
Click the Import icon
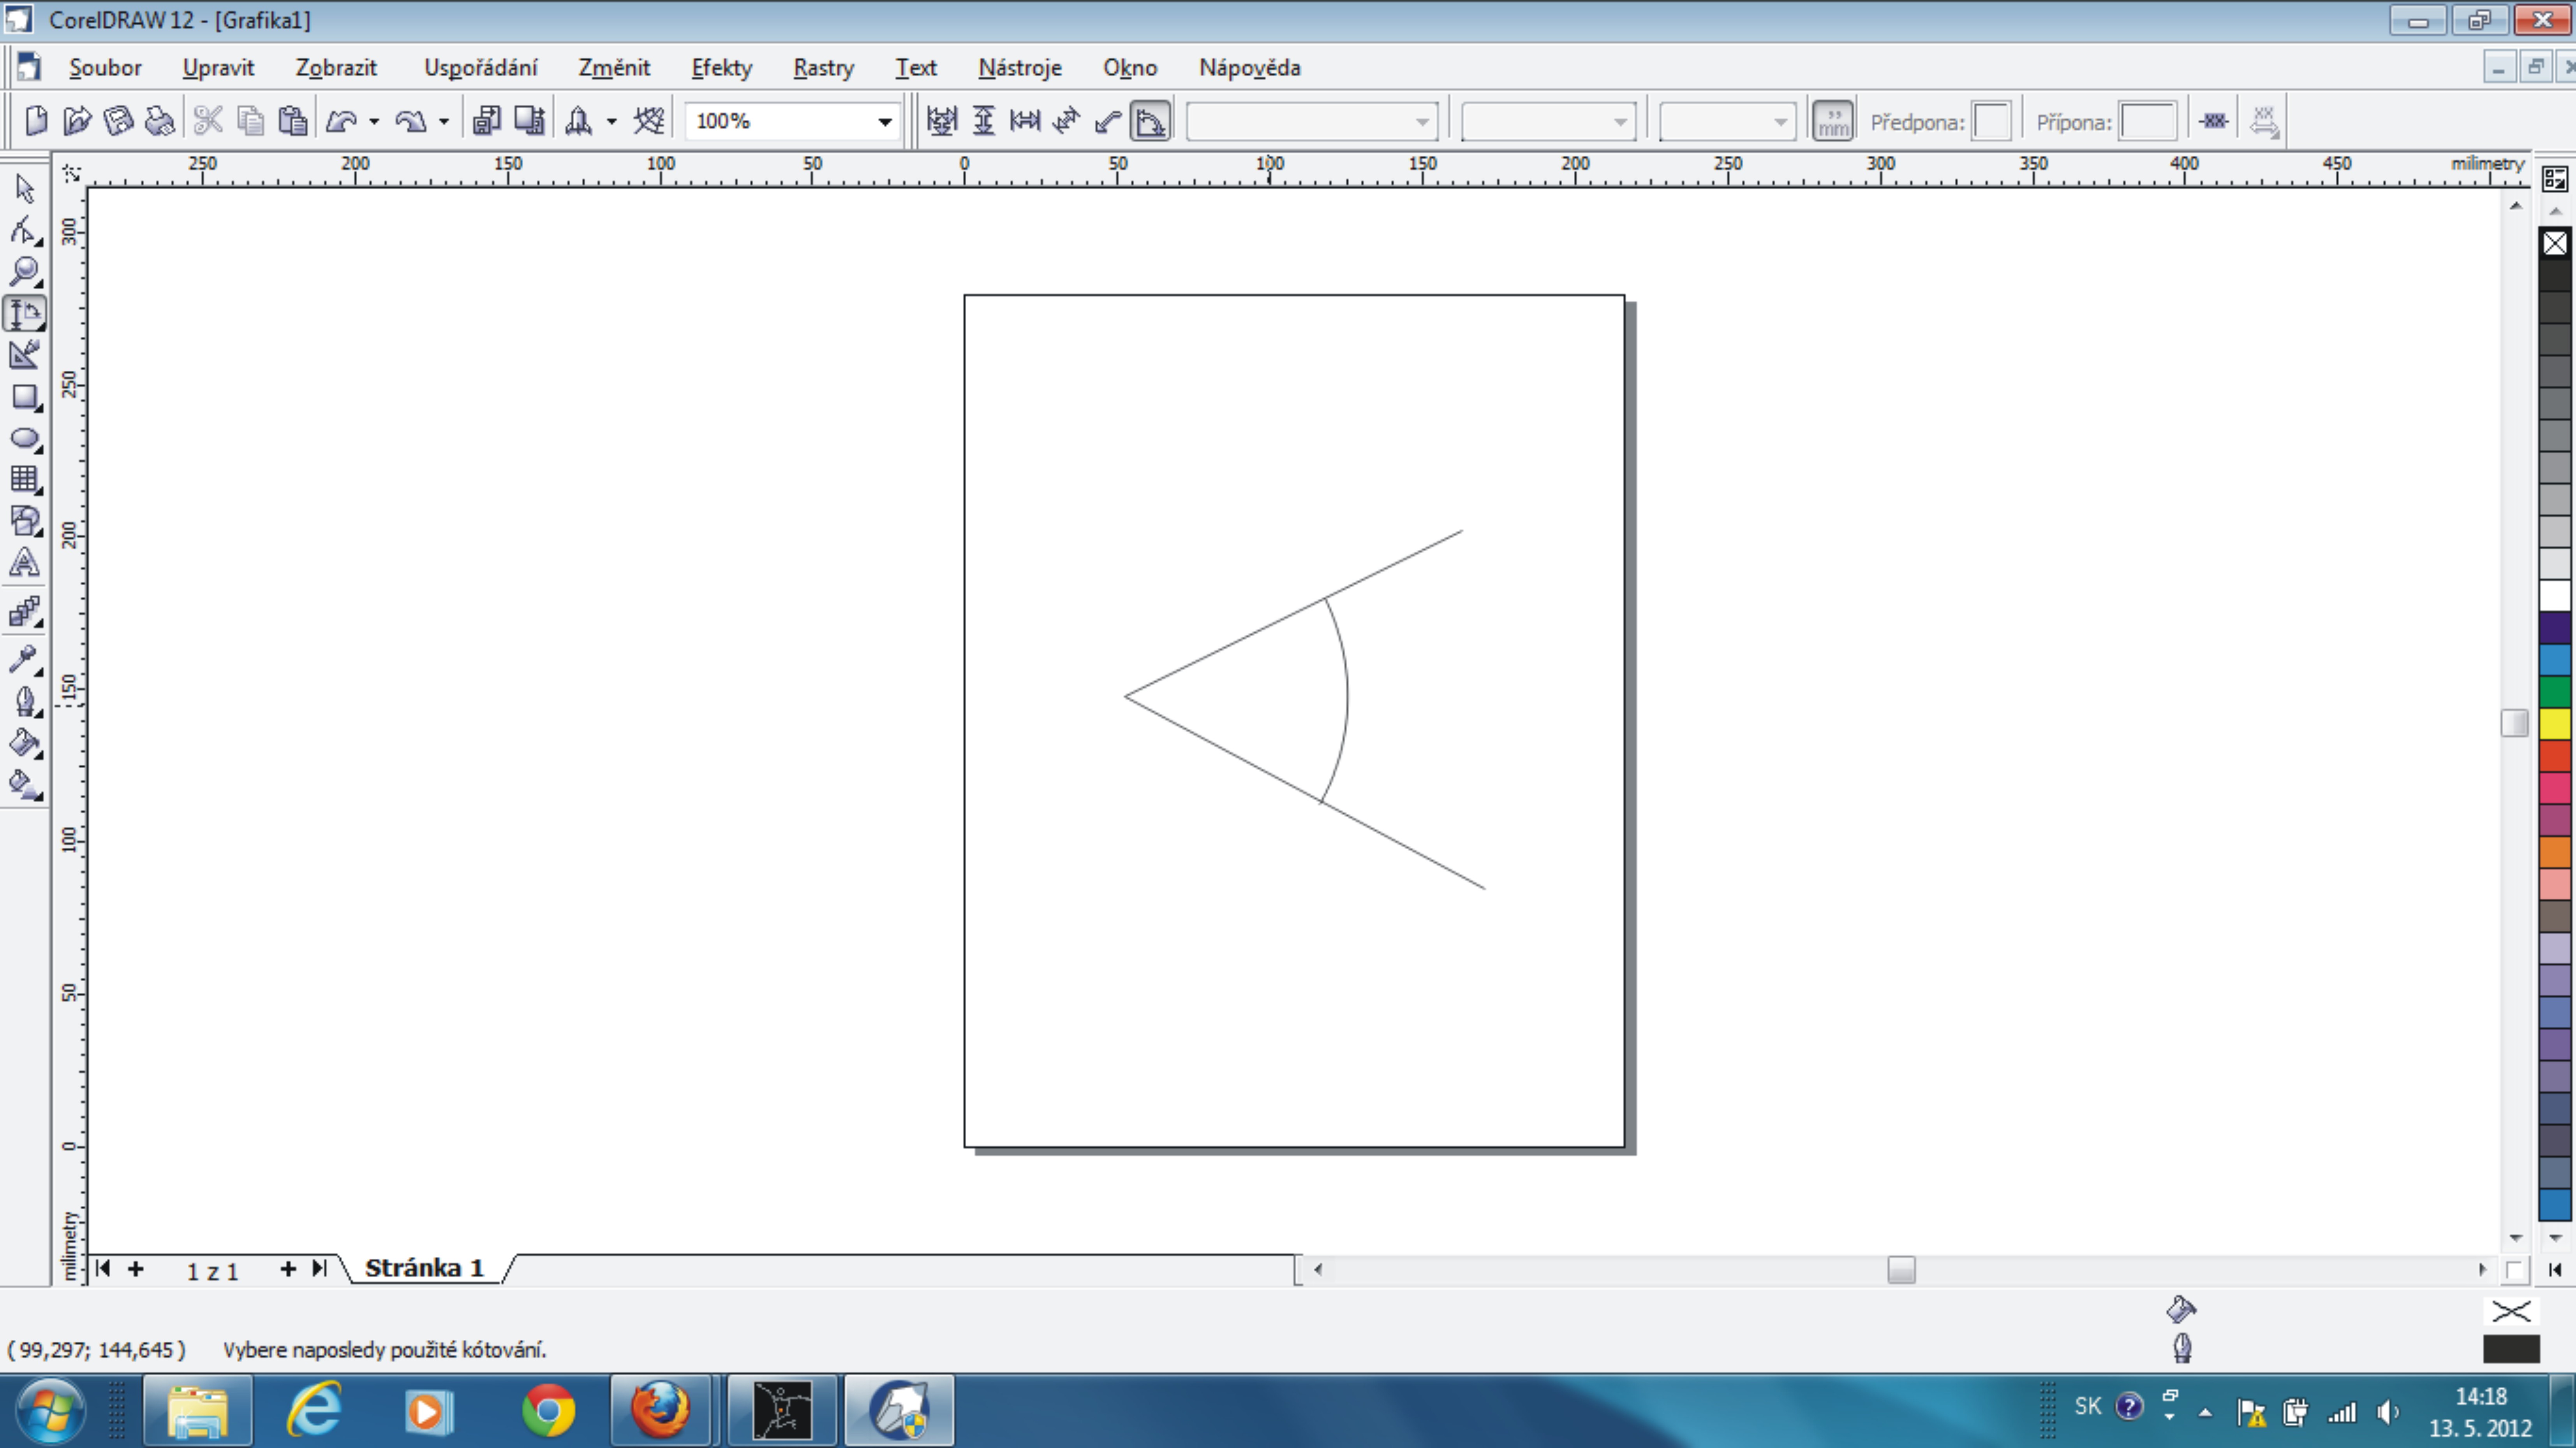[x=486, y=121]
